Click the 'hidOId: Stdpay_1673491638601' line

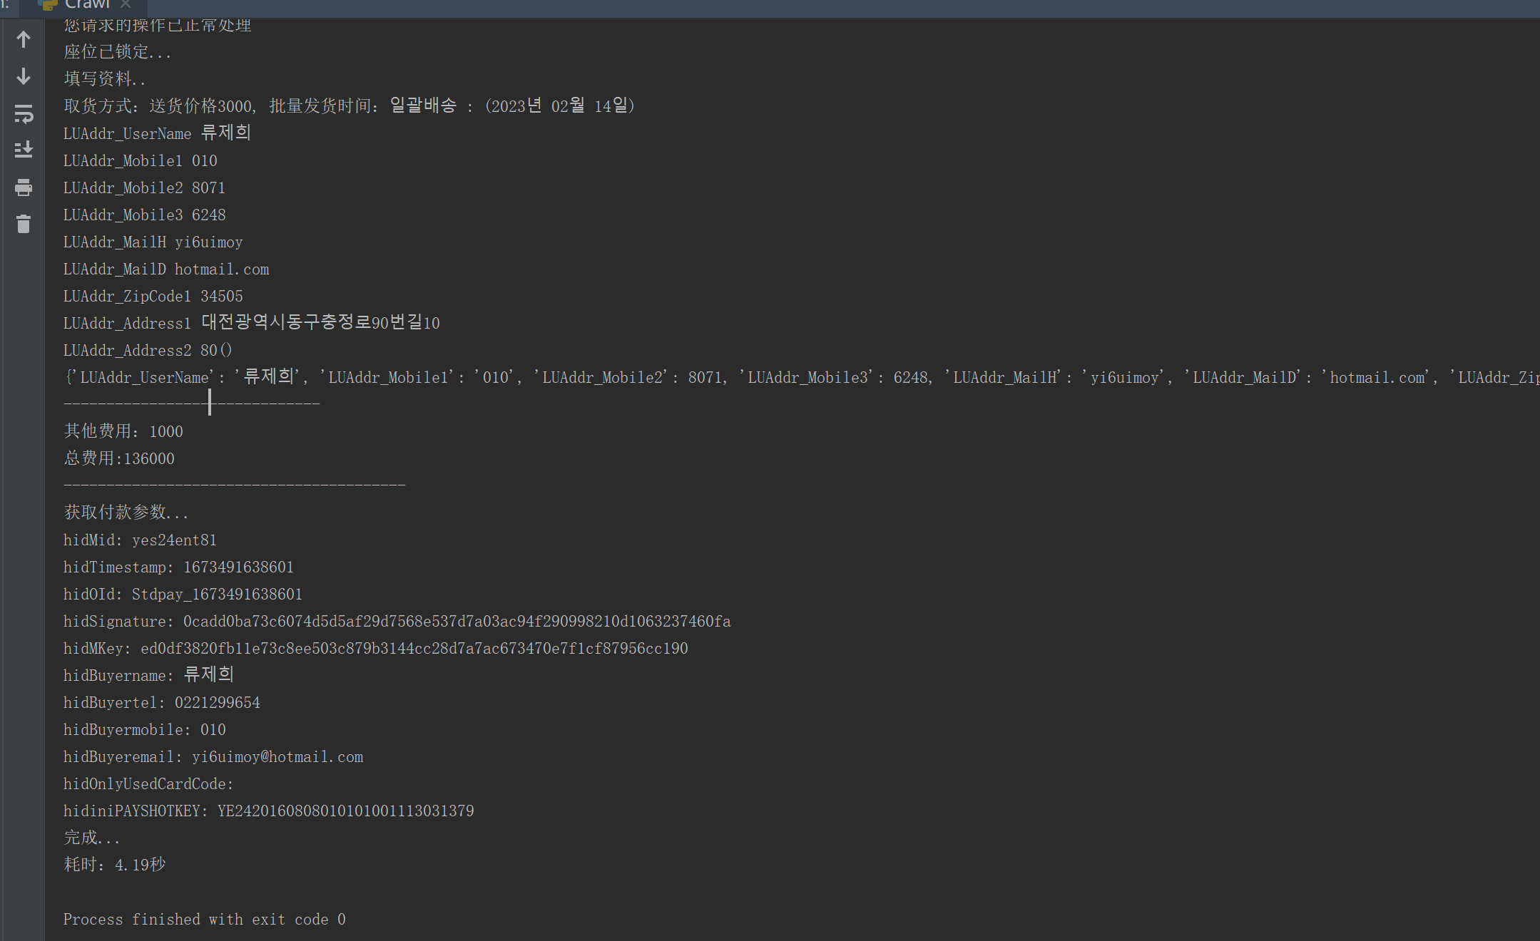(x=183, y=595)
